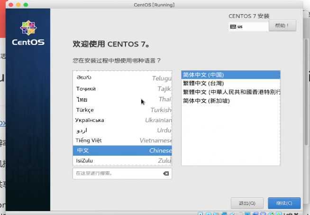Maximize the CentOS VM window
310x215 pixels.
click(26, 5)
